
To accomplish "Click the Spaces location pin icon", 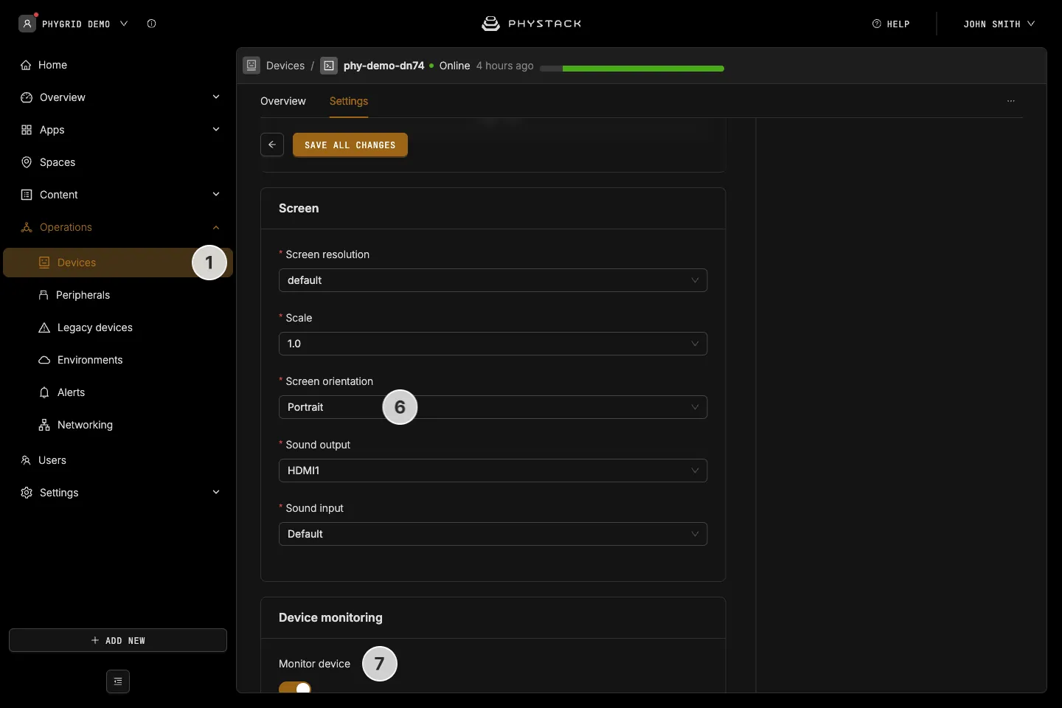I will 27,162.
